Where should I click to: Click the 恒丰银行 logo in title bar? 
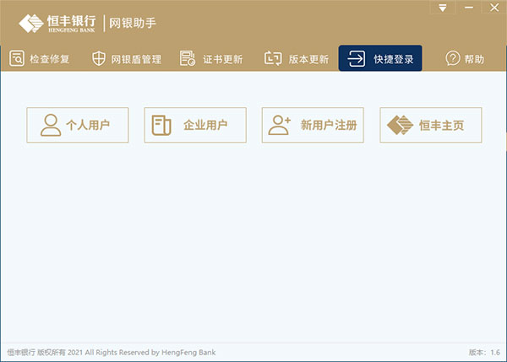click(x=57, y=24)
